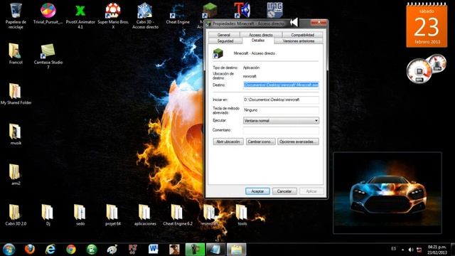This screenshot has width=455, height=256.
Task: Open the Ejecutar Ventana normal dropdown
Action: coord(281,120)
